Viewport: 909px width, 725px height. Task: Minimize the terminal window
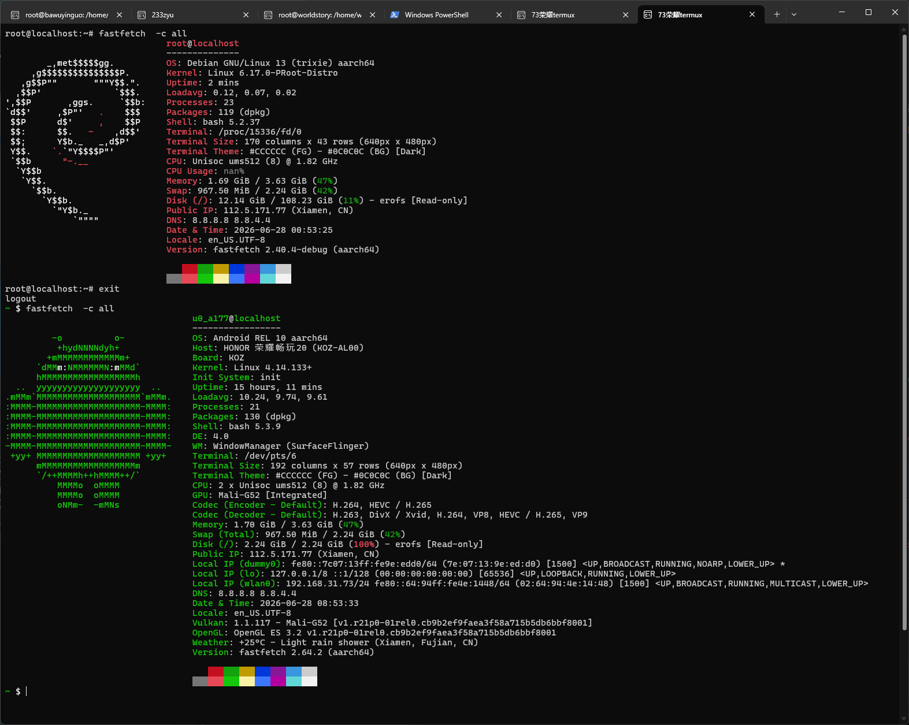[x=842, y=12]
